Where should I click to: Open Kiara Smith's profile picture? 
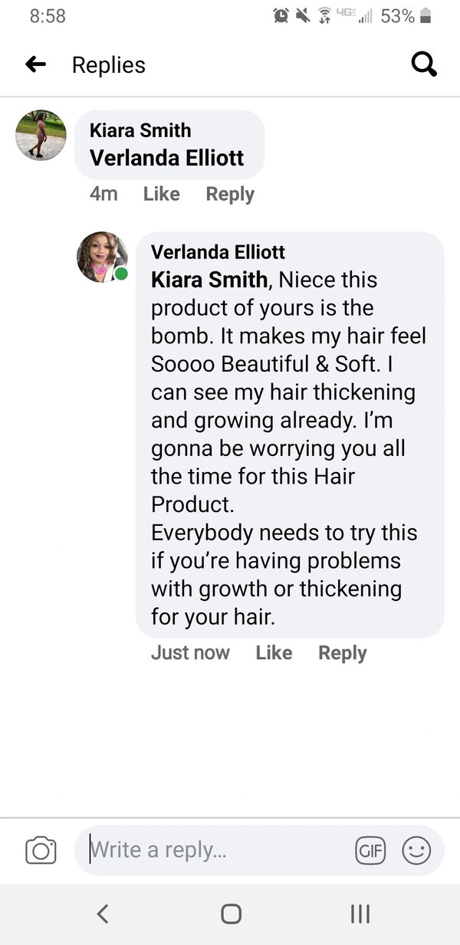[41, 135]
